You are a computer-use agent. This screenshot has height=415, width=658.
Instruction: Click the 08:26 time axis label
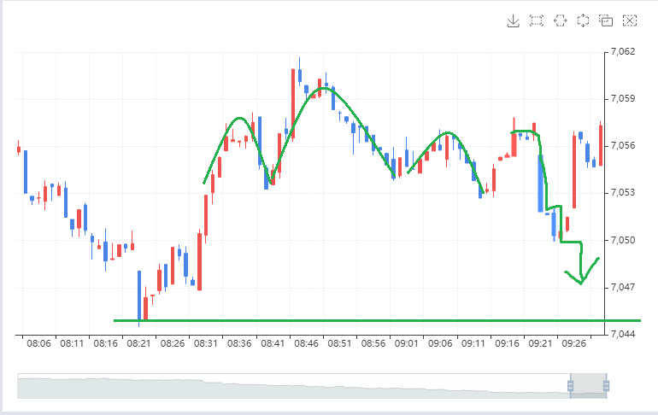click(173, 344)
